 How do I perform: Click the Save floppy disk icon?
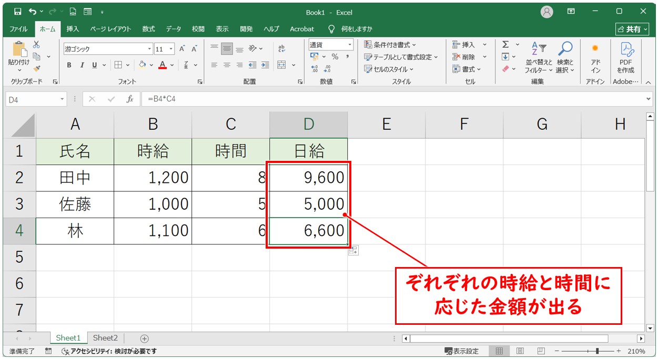click(18, 12)
